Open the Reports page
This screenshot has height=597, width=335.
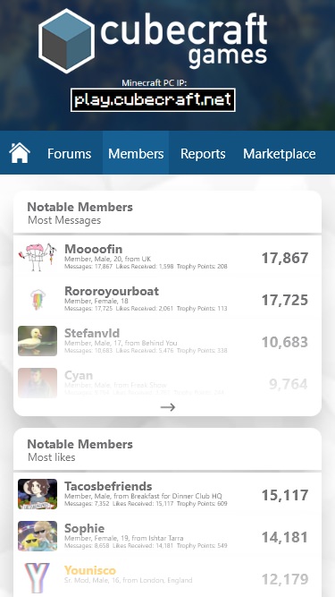(203, 153)
